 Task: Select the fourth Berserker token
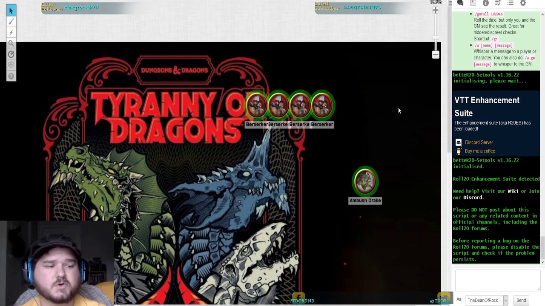pyautogui.click(x=322, y=105)
